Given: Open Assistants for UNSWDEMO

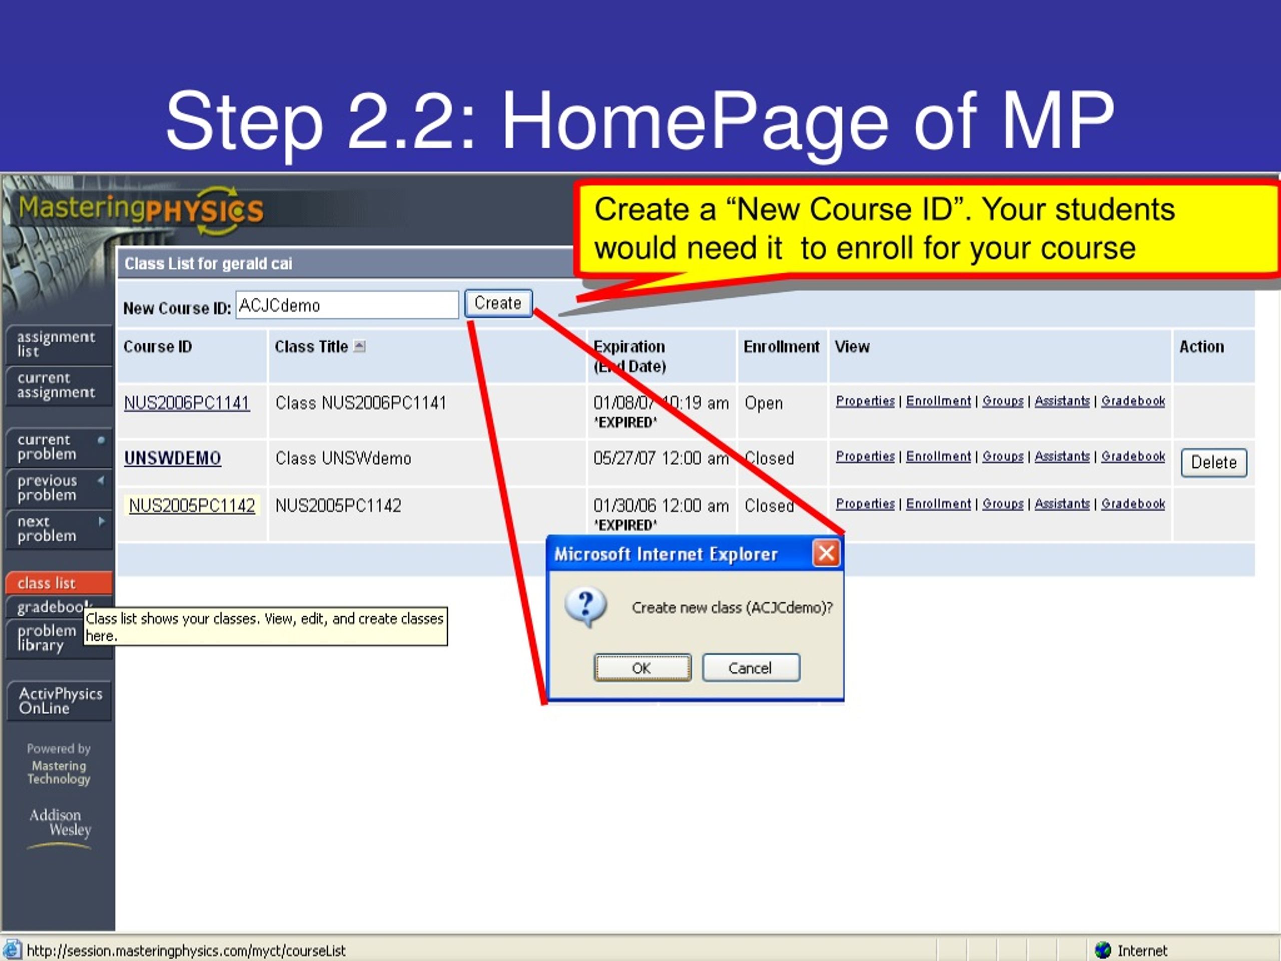Looking at the screenshot, I should [x=1062, y=456].
